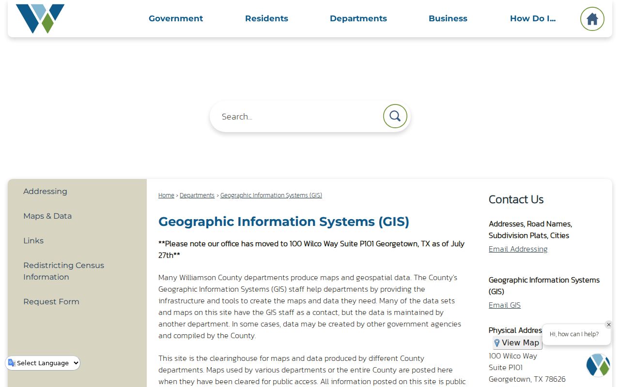Open the Residents menu

point(266,18)
